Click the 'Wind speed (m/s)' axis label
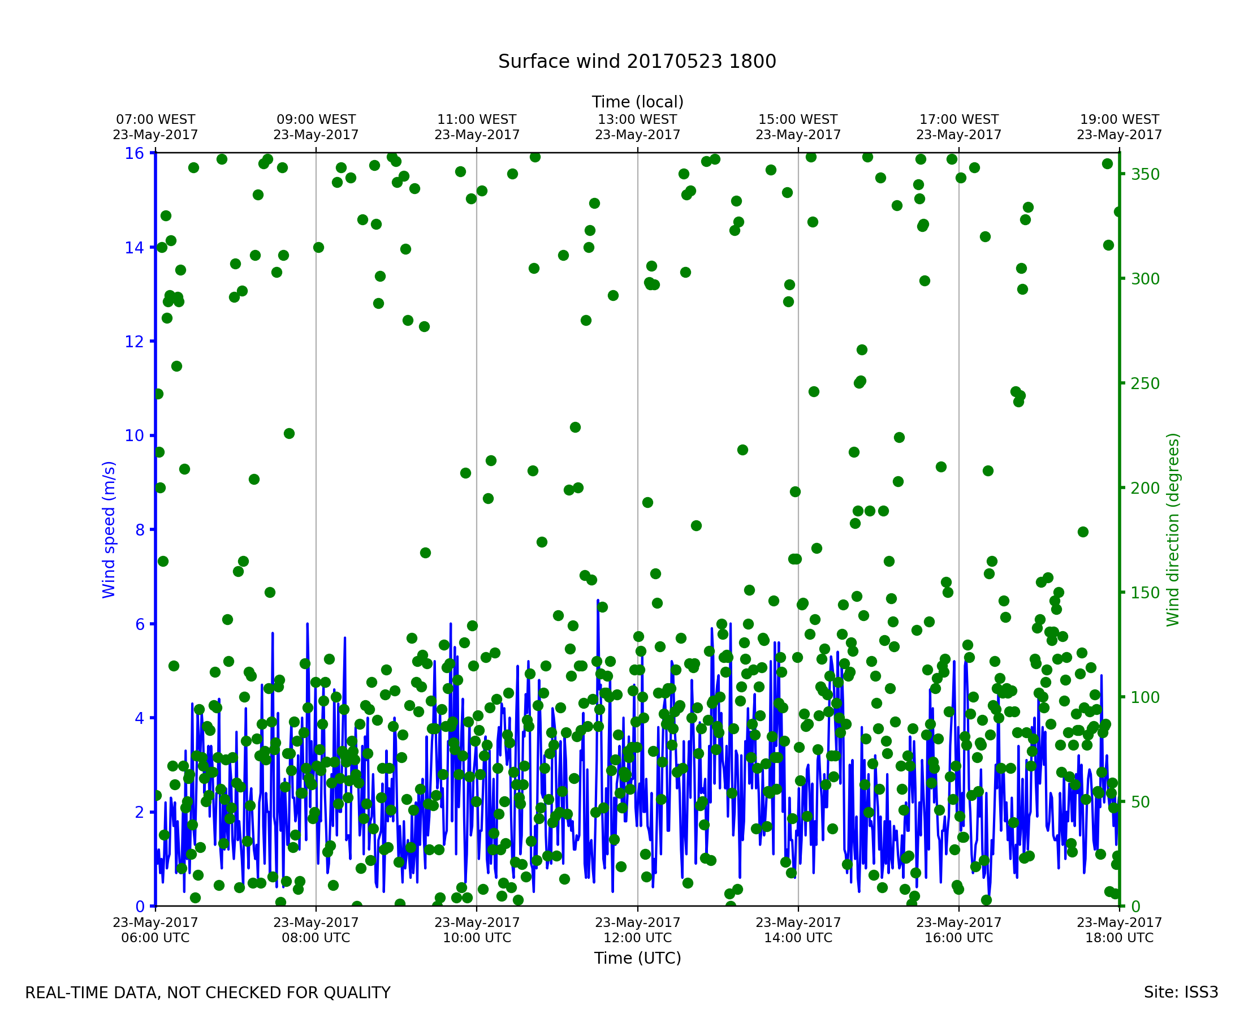1244x1018 pixels. [109, 529]
